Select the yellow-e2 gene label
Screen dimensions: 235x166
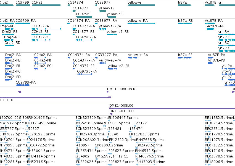click(115, 14)
